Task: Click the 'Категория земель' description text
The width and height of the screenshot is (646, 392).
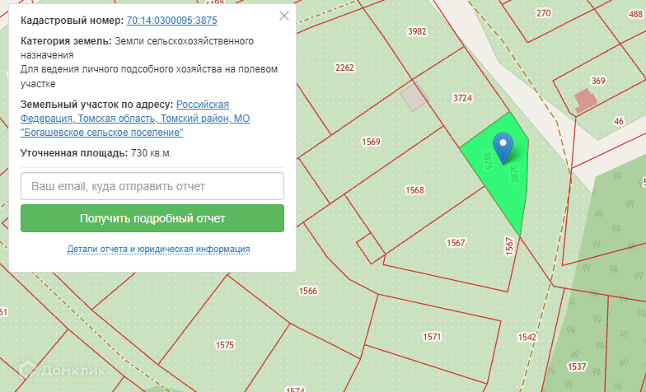Action: 149,63
